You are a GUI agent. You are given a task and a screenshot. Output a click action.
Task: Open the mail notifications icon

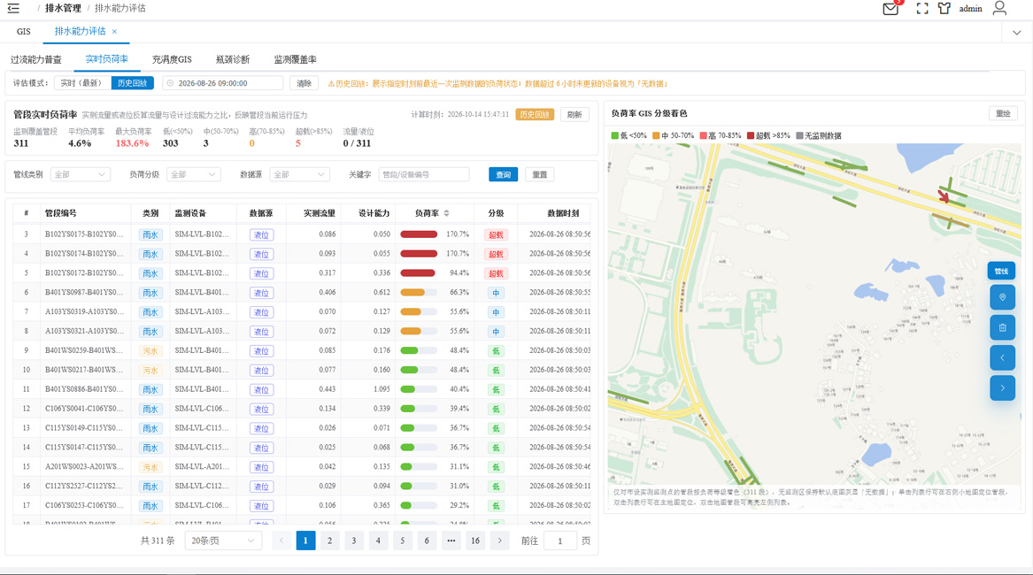[x=890, y=9]
